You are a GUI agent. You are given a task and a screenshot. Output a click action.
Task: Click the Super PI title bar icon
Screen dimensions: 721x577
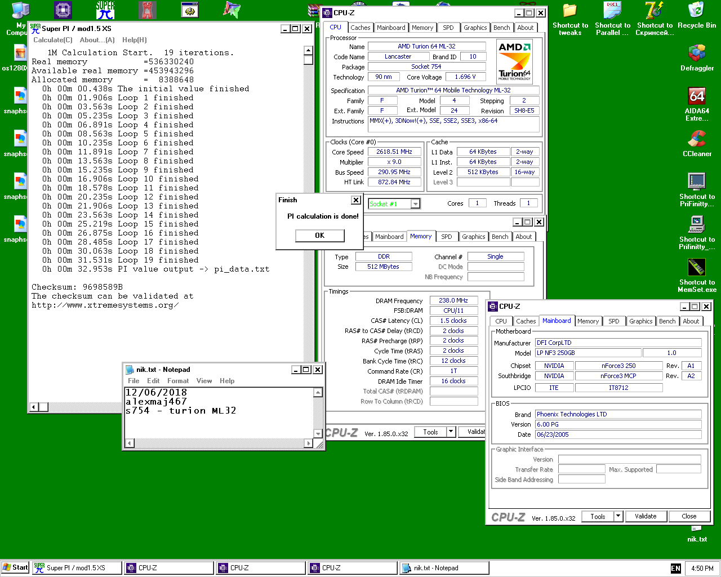(35, 29)
